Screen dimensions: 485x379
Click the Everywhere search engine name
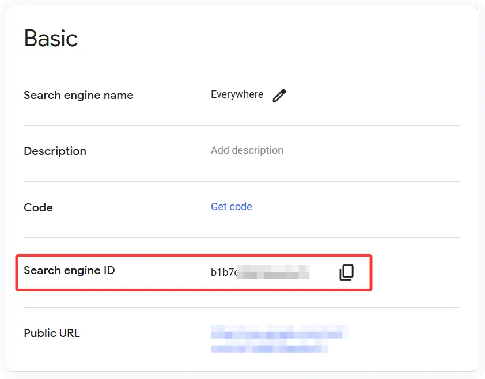point(237,94)
